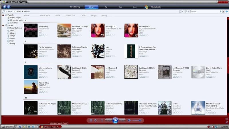
Task: Click the search magnifier icon
Action: 220,11
